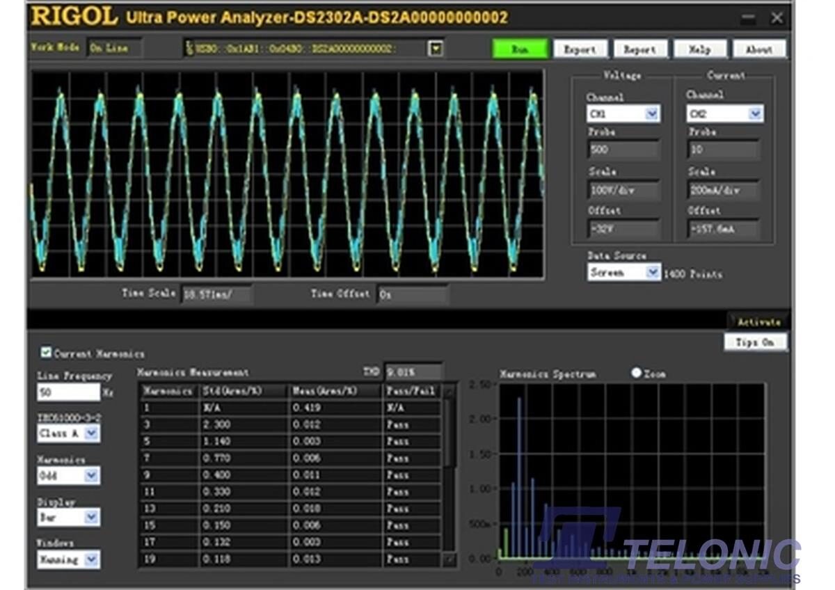This screenshot has width=835, height=590.
Task: Open the USB device address dropdown
Action: pyautogui.click(x=436, y=49)
